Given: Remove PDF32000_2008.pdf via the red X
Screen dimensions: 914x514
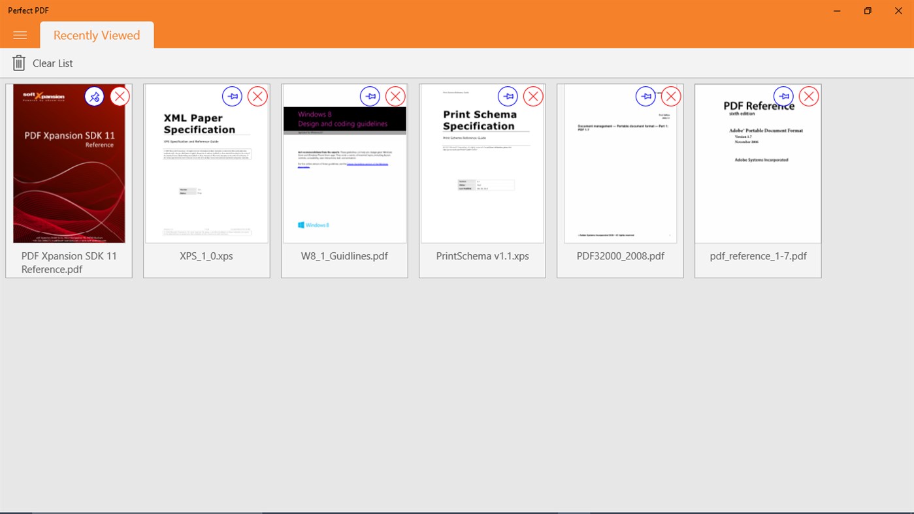Looking at the screenshot, I should (x=671, y=96).
